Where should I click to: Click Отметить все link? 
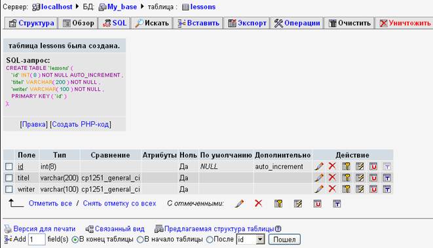click(50, 204)
